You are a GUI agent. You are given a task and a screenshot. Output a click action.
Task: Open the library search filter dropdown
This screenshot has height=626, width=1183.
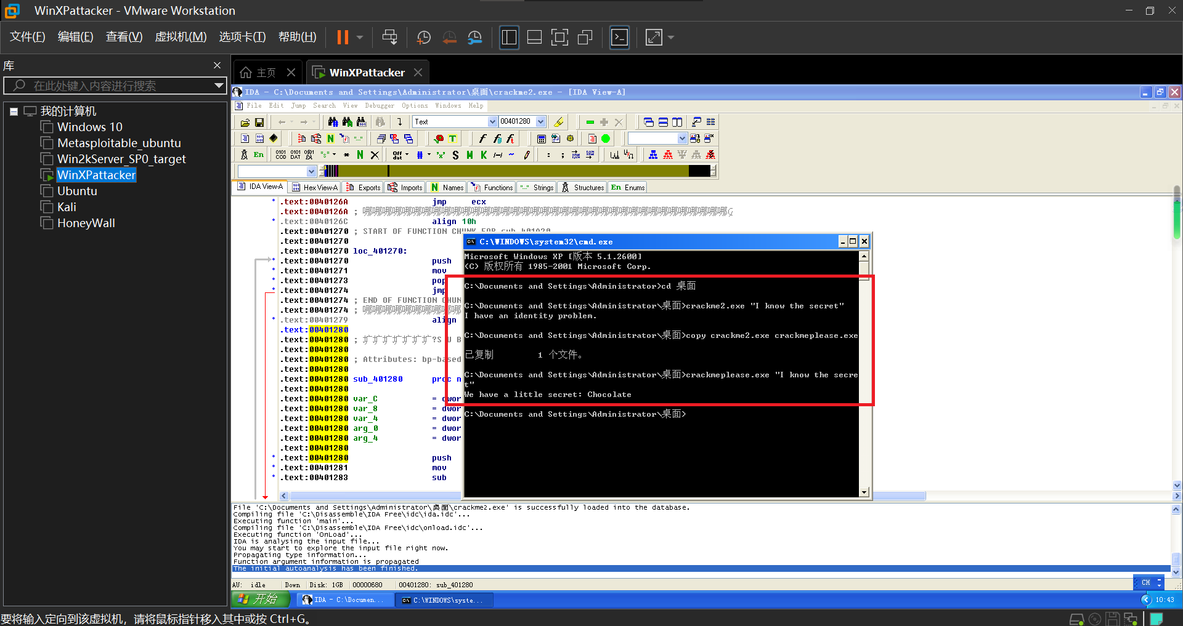click(218, 86)
